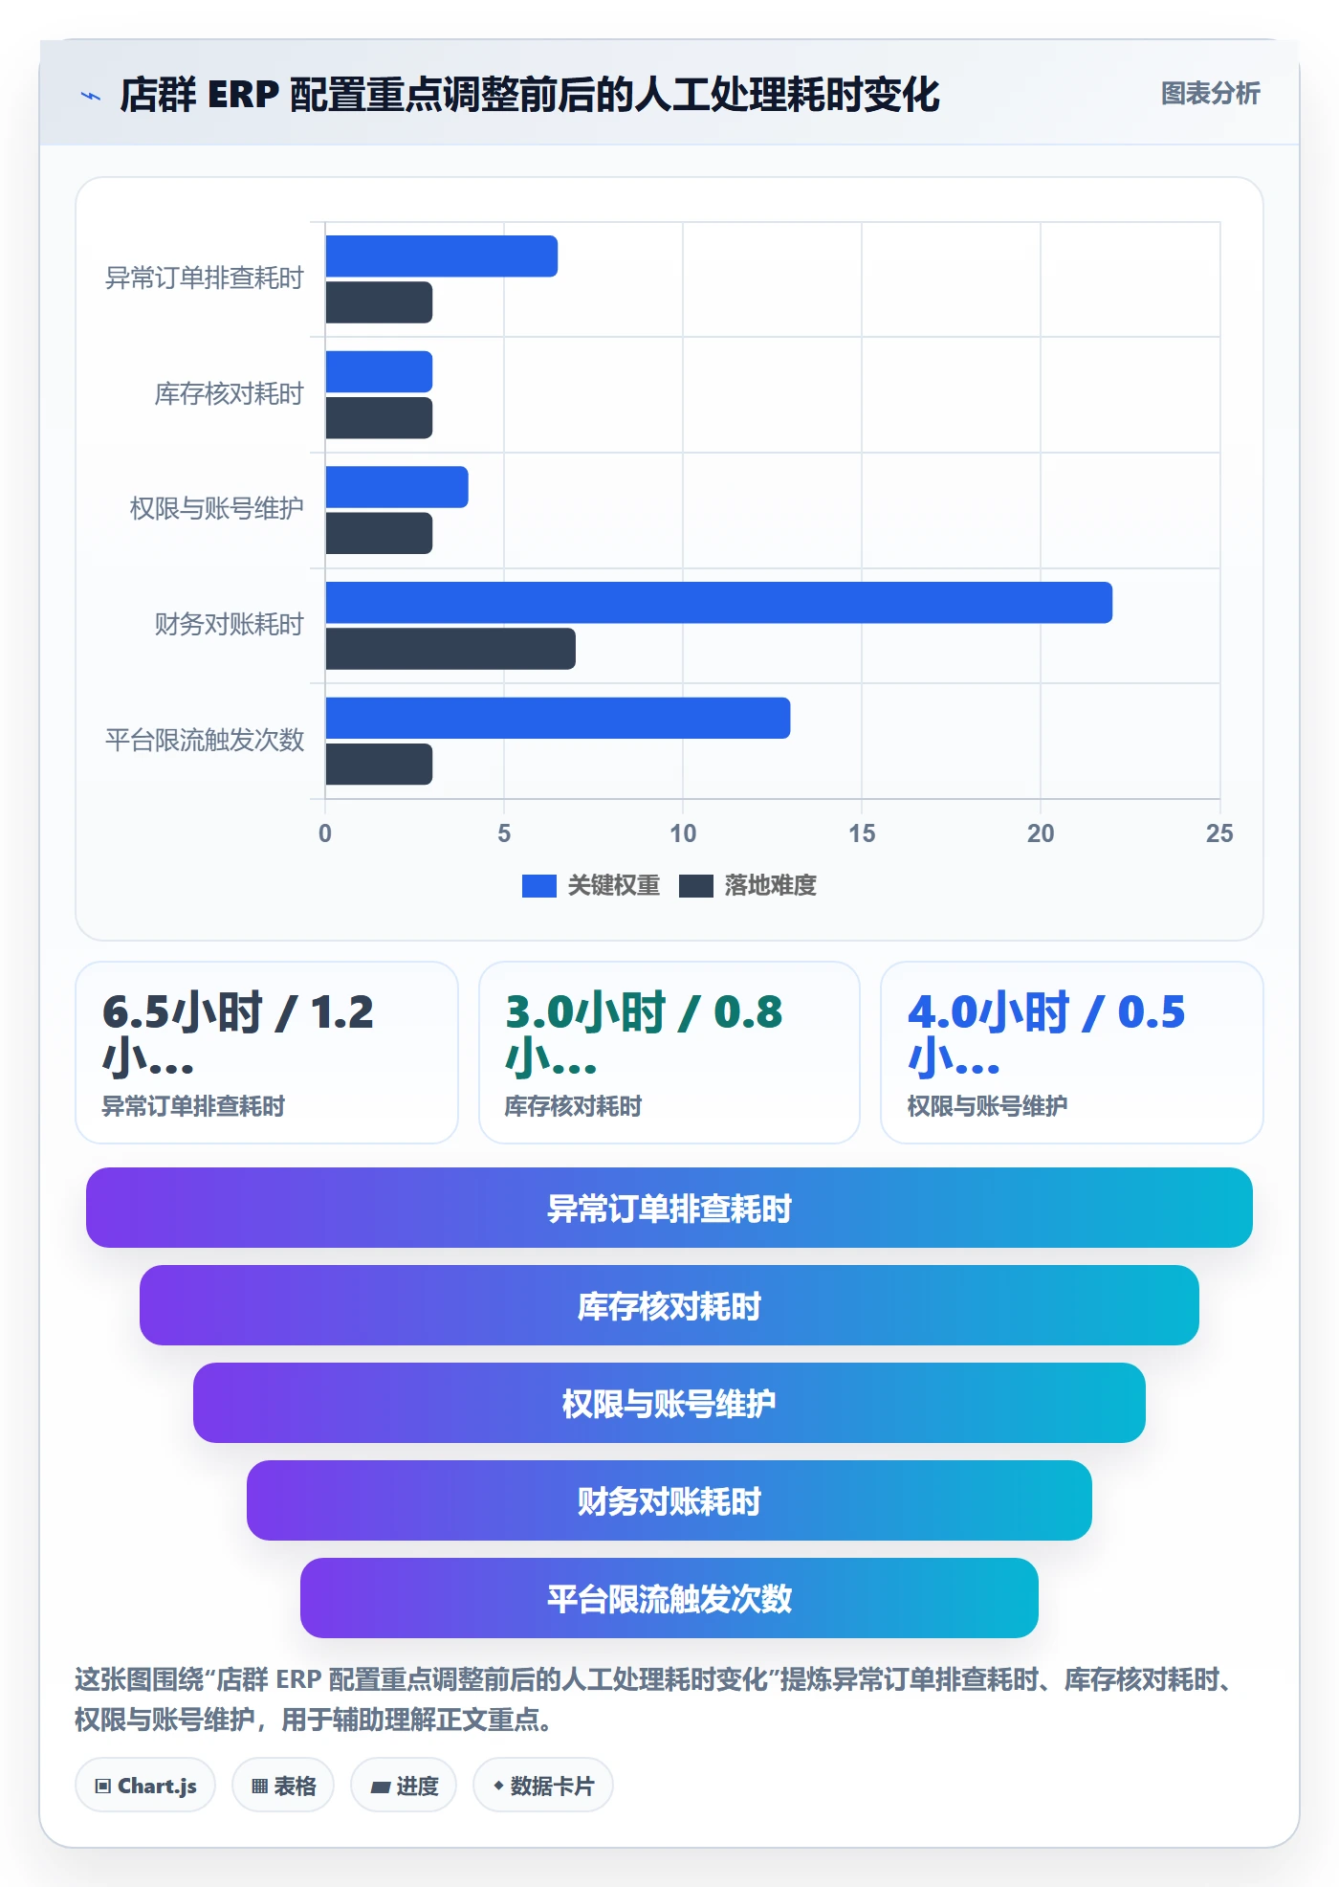Click the 平台限流触发次数 funnel bar

[x=669, y=1598]
